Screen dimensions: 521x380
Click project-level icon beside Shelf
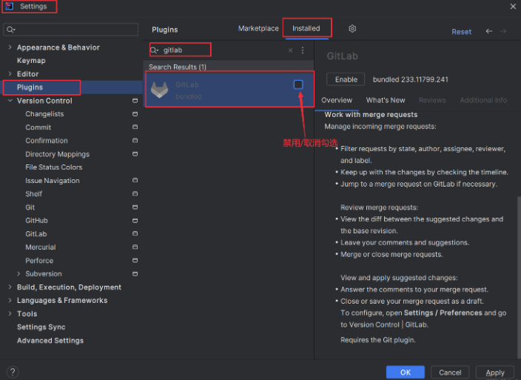click(135, 193)
